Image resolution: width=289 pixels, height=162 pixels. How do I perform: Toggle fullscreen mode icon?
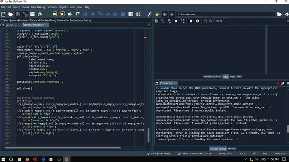[x=138, y=14]
